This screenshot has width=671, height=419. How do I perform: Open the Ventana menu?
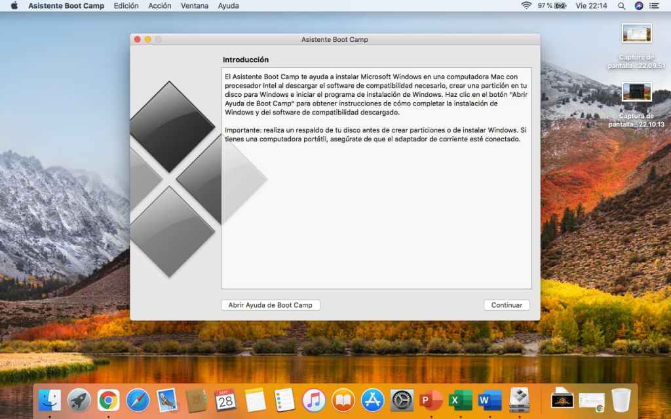click(194, 6)
